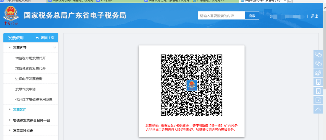The height and width of the screenshot is (140, 326).
Task: Click the 返回主页 back arrow icon
Action: (x=37, y=38)
